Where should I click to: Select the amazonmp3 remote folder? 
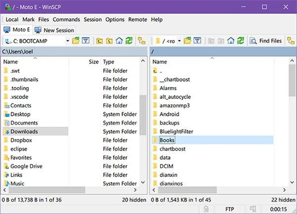click(174, 105)
